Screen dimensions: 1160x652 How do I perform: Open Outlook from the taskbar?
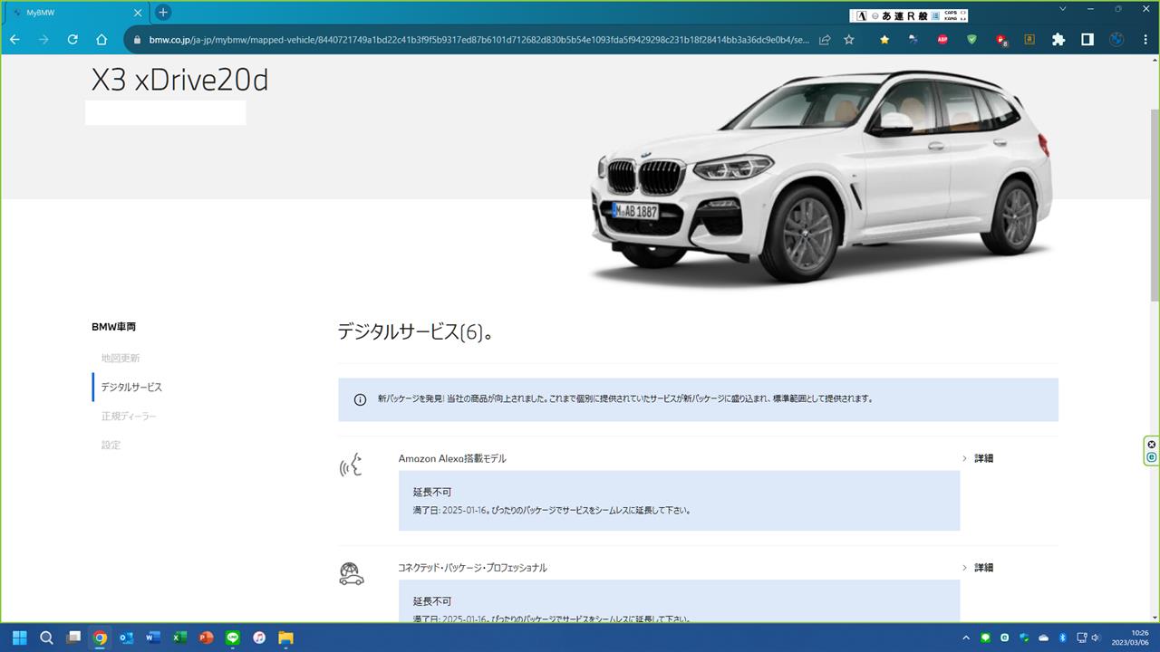(x=126, y=638)
